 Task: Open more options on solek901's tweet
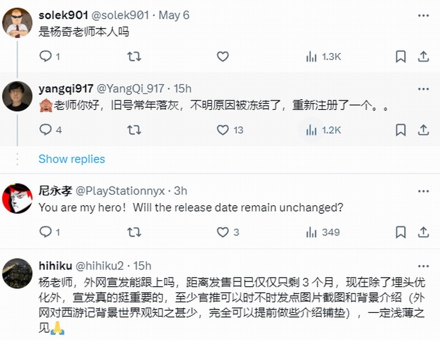pos(423,15)
